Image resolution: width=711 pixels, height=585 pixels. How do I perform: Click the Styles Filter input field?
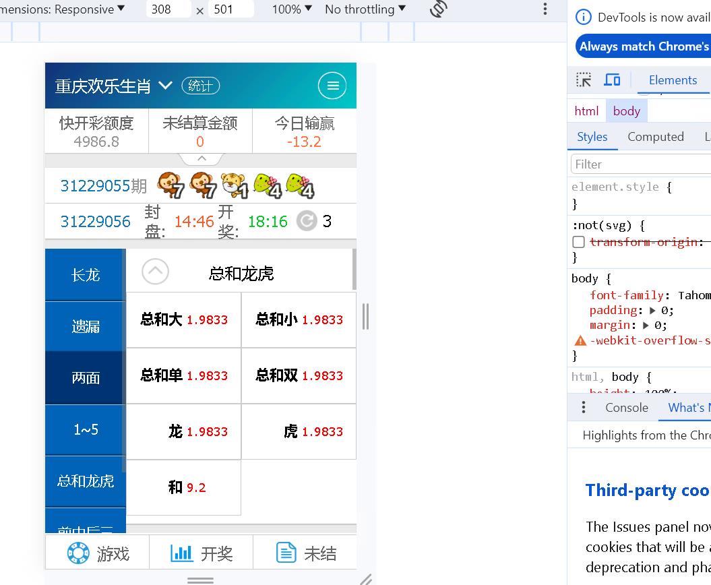click(x=640, y=164)
